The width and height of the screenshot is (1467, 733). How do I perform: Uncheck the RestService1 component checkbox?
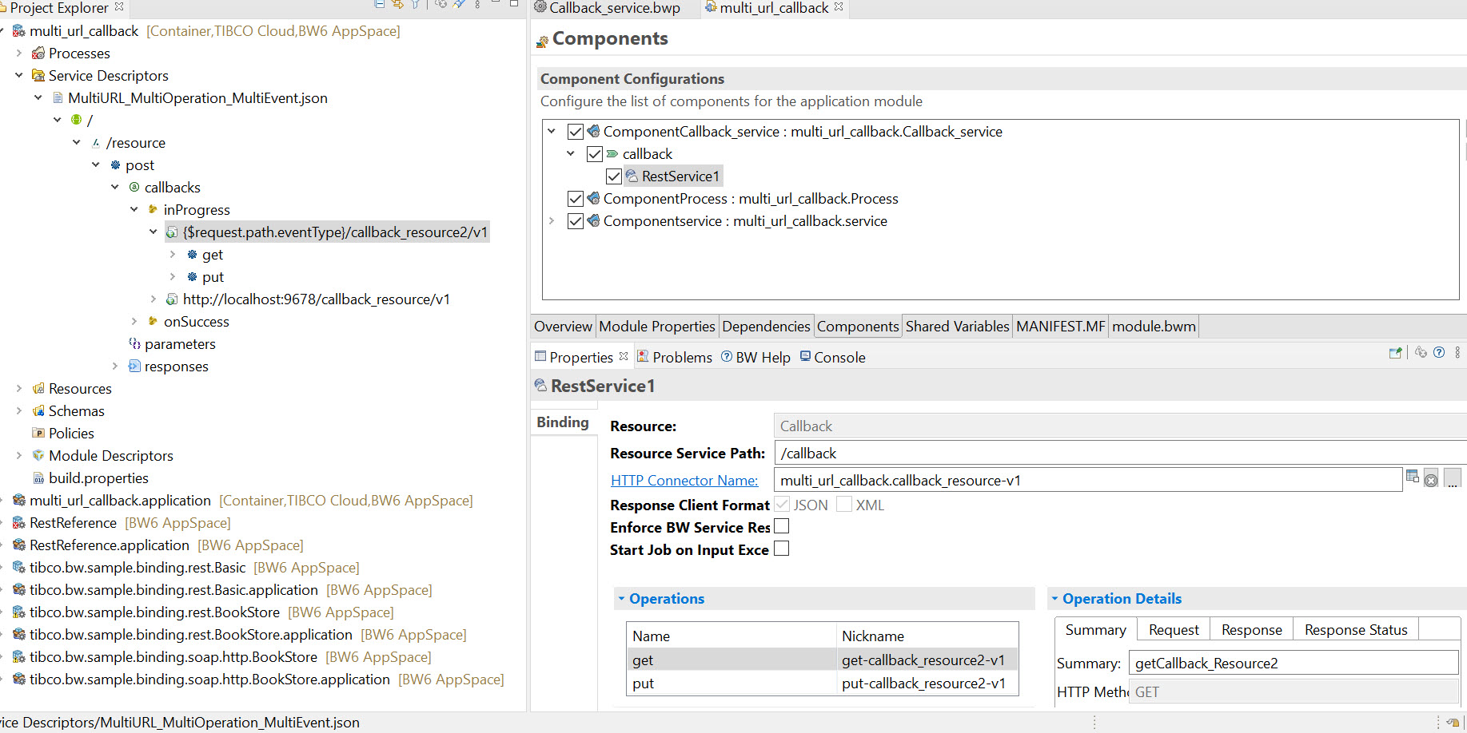point(614,176)
